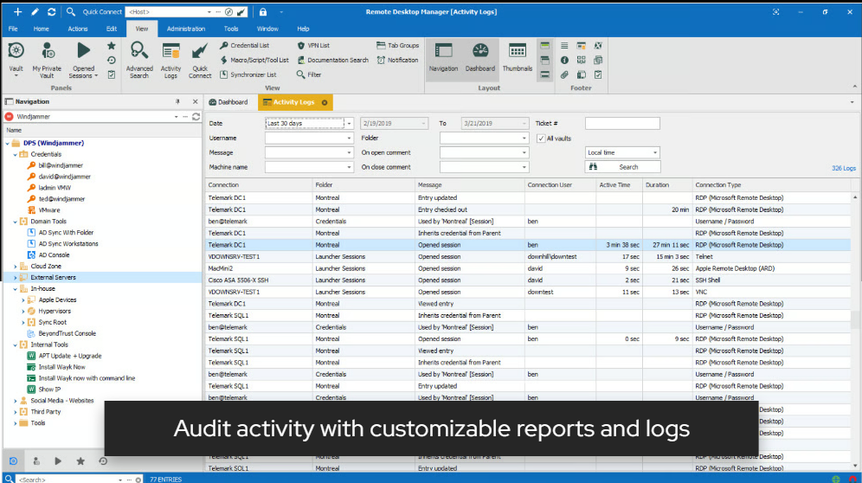Viewport: 862px width, 483px height.
Task: Click the Activity Logs ribbon icon
Action: click(170, 52)
